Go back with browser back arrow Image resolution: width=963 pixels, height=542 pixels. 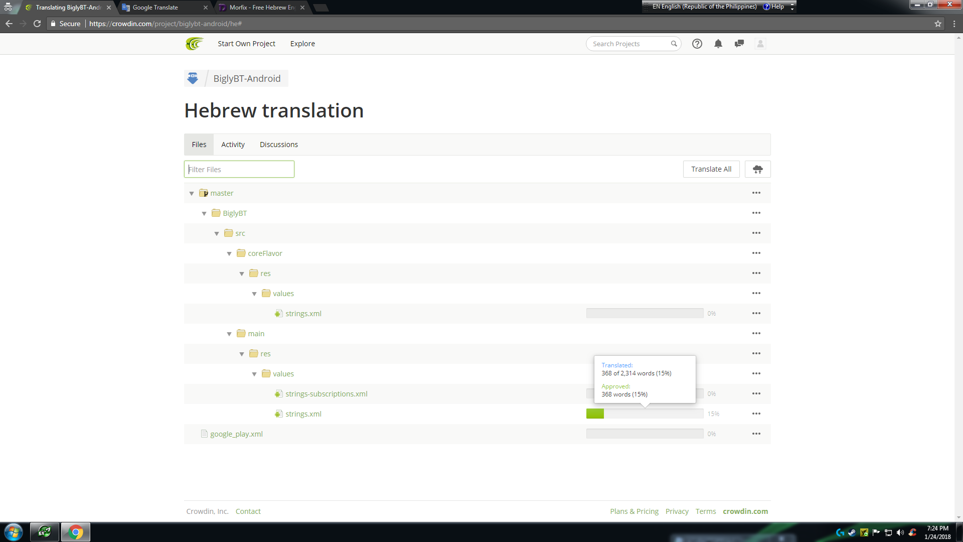point(9,24)
